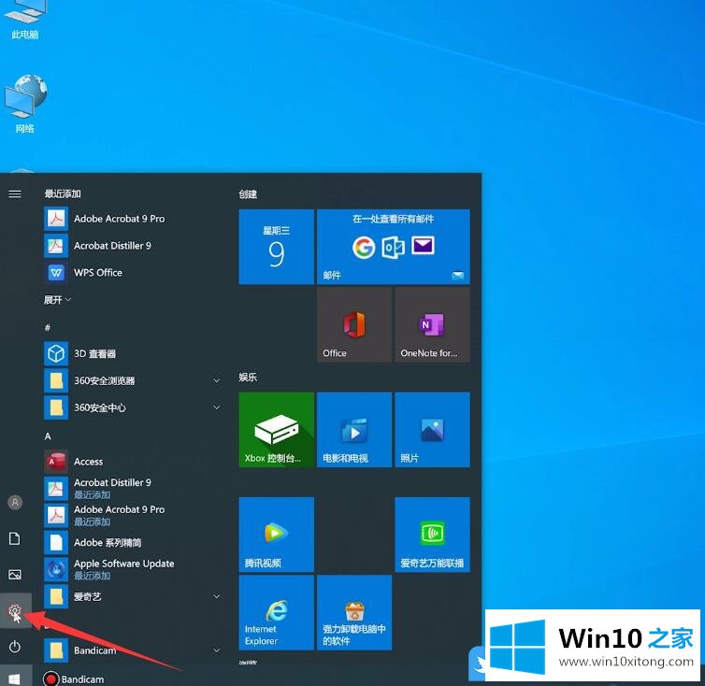Open the 网络 desktop icon
This screenshot has height=686, width=705.
tap(25, 105)
